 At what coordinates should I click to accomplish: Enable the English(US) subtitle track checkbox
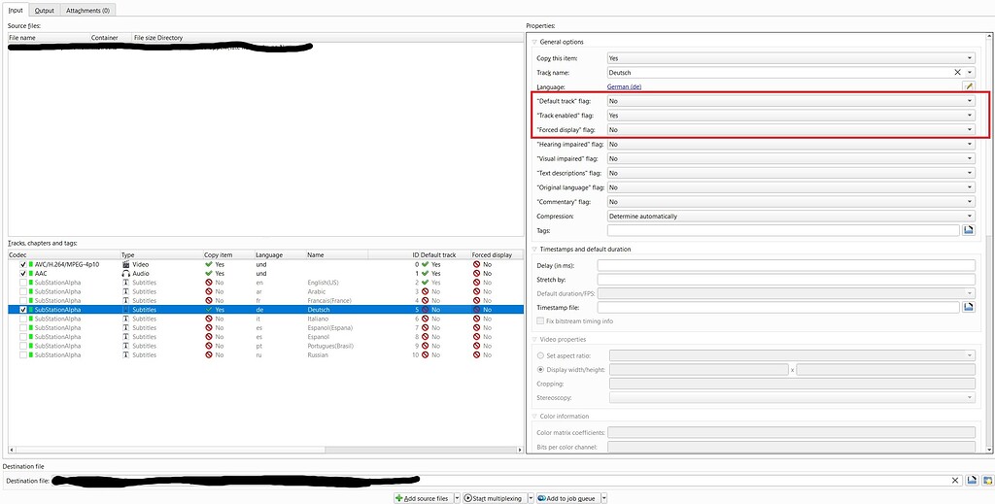pos(24,283)
